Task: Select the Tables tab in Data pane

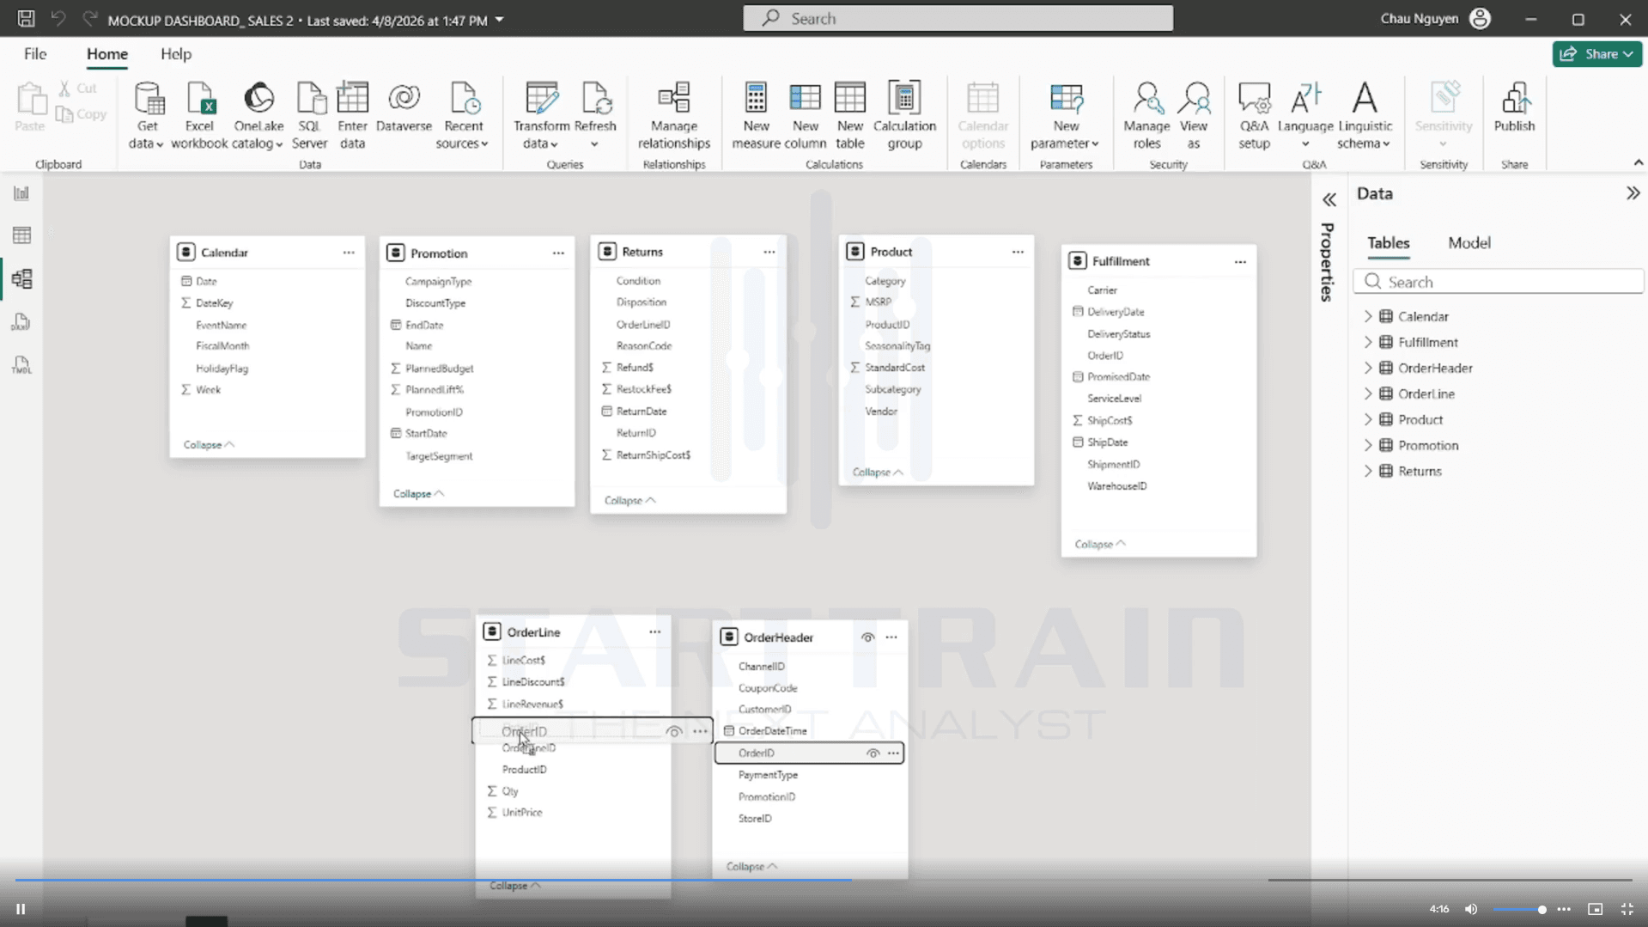Action: [1388, 243]
